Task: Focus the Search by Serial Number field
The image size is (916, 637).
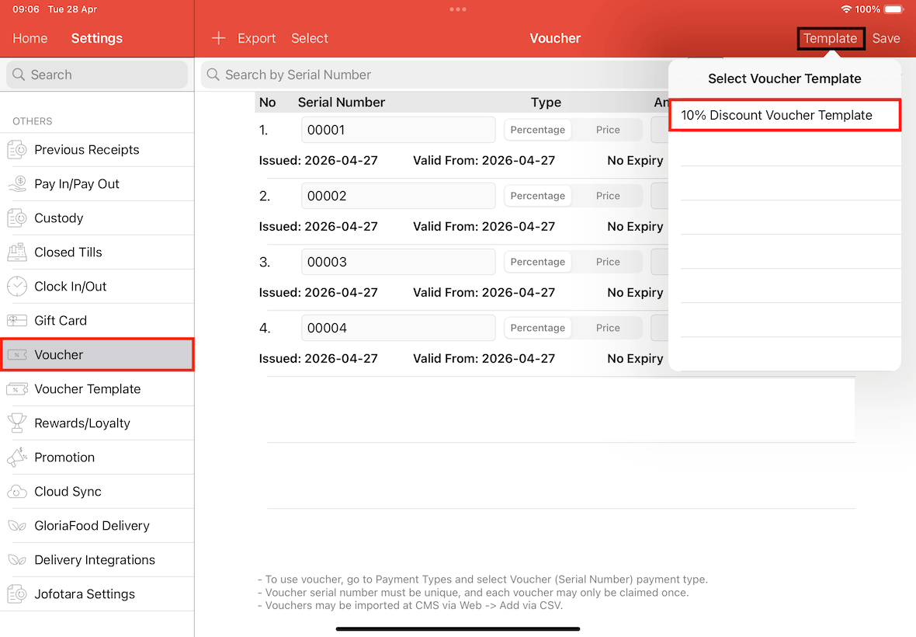Action: pyautogui.click(x=435, y=75)
